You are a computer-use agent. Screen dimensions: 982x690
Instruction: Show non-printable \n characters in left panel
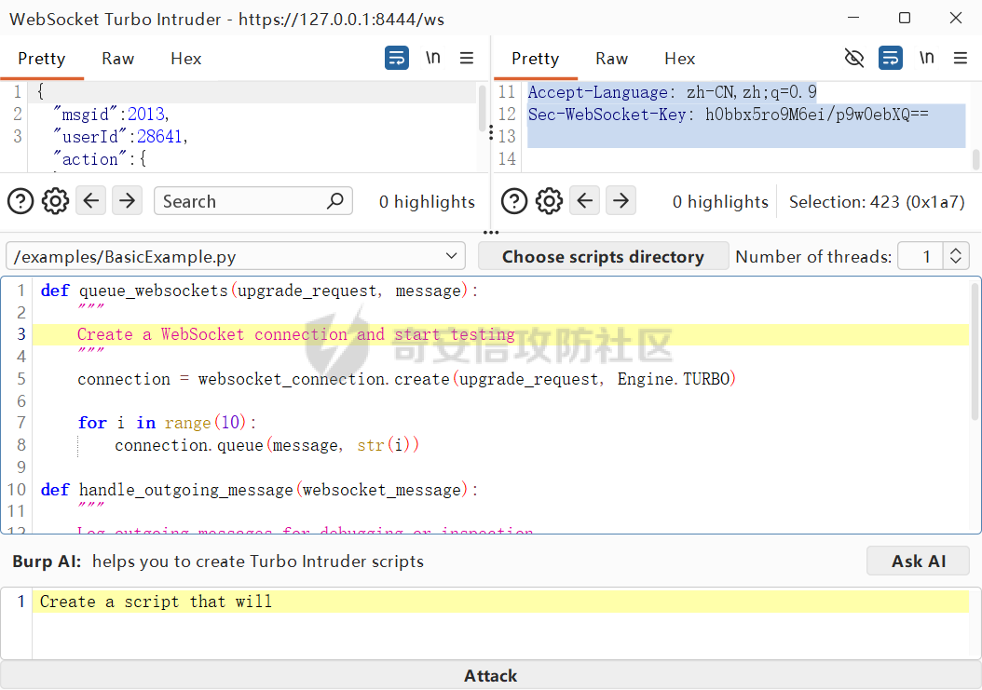[x=432, y=58]
